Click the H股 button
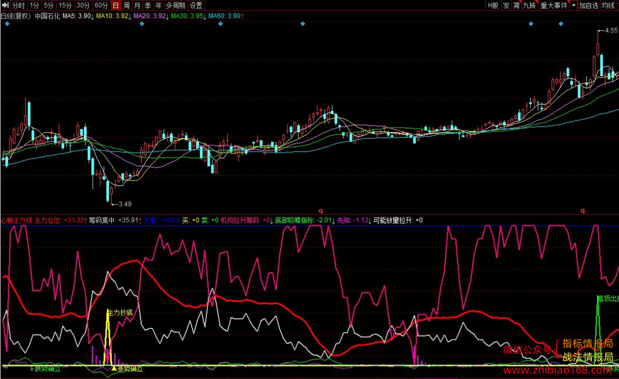The height and width of the screenshot is (379, 619). pyautogui.click(x=493, y=5)
